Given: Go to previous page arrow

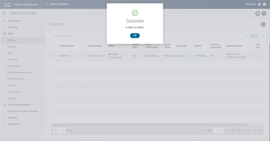Looking at the screenshot, I should pos(239,131).
